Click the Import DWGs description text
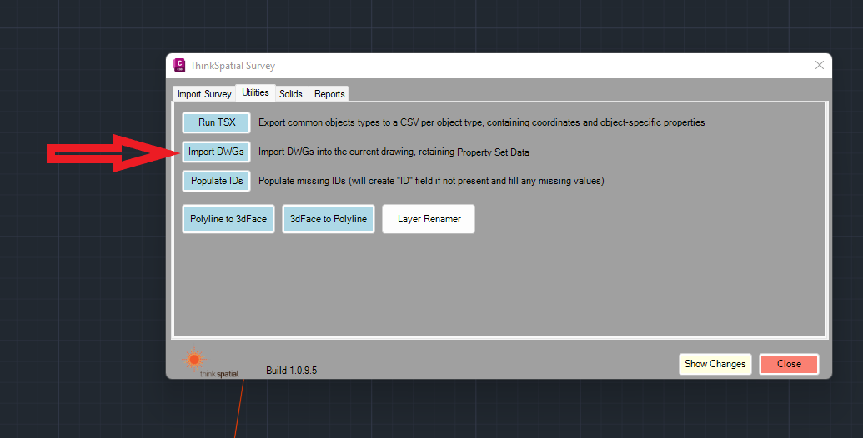 click(394, 152)
